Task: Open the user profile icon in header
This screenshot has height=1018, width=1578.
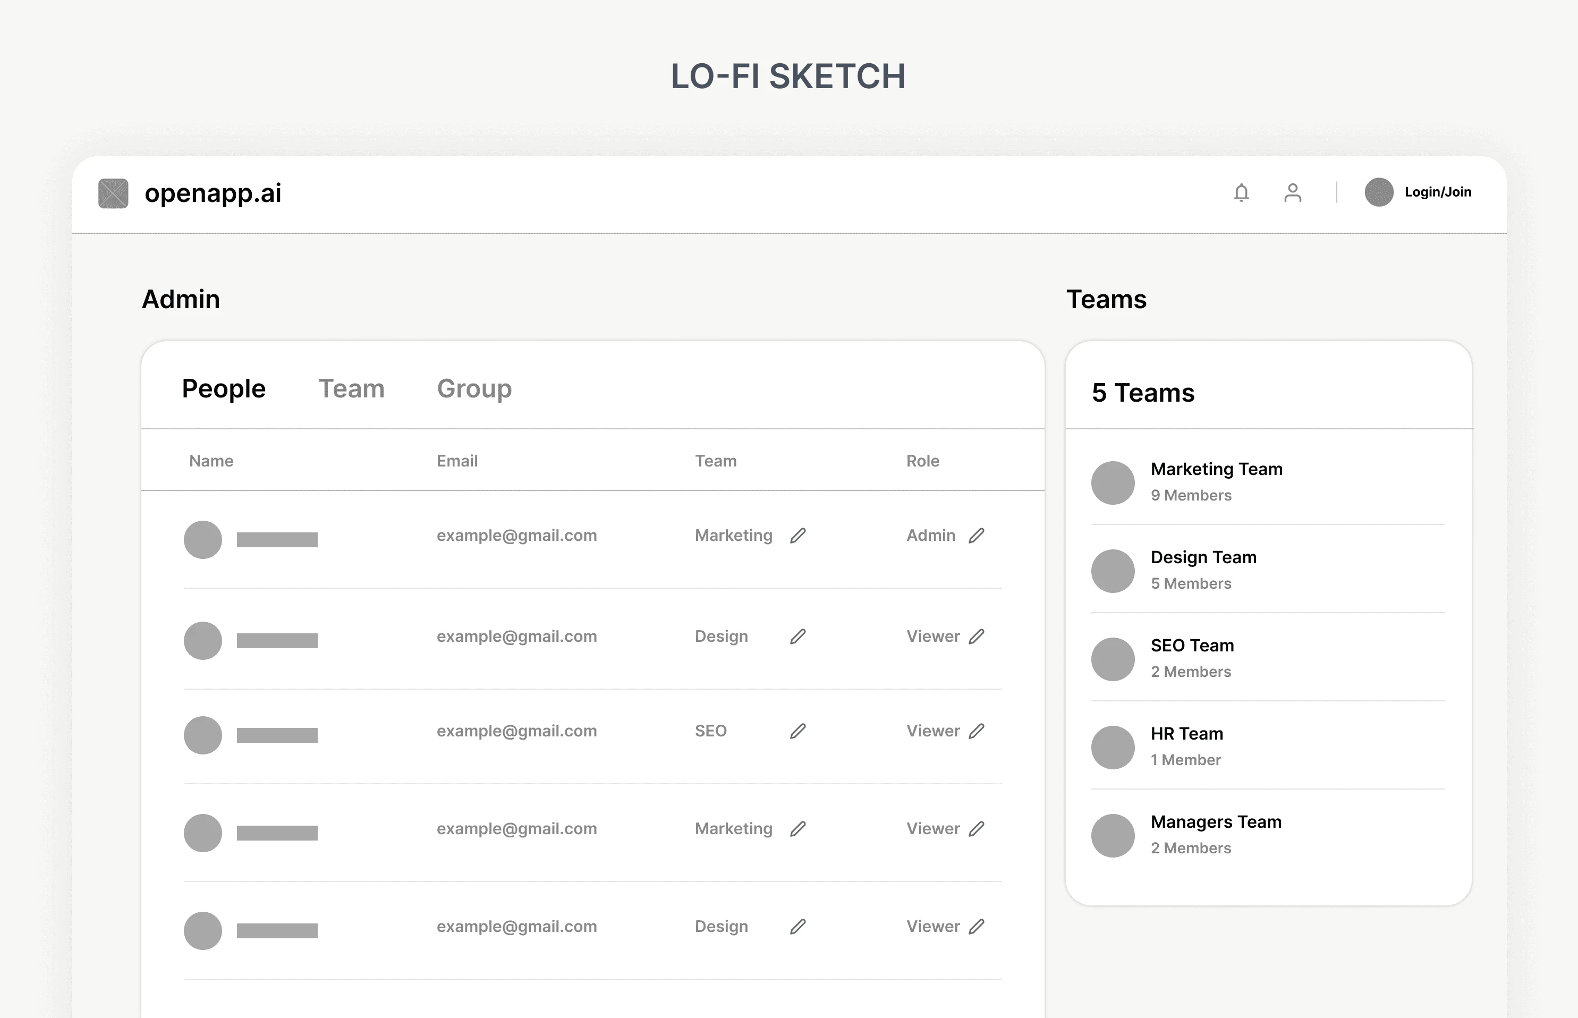Action: [x=1292, y=192]
